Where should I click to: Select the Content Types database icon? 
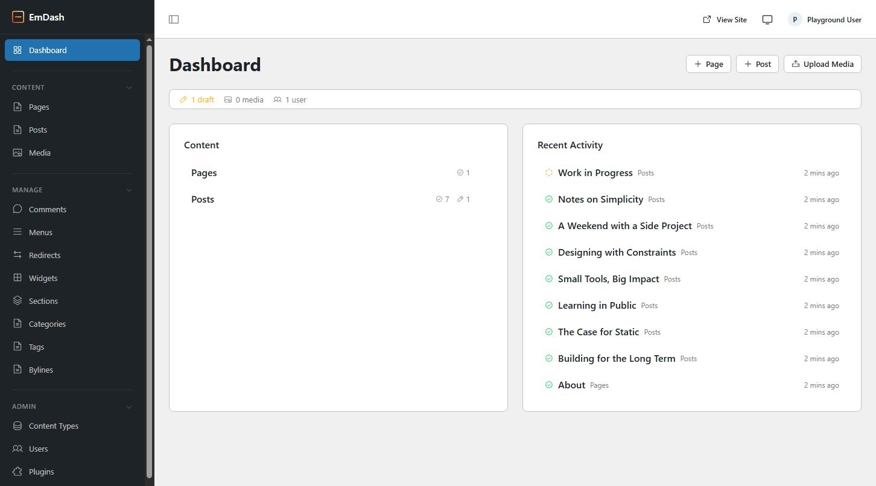pos(17,426)
